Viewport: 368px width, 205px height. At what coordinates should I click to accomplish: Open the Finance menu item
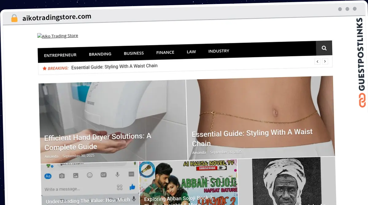(165, 52)
